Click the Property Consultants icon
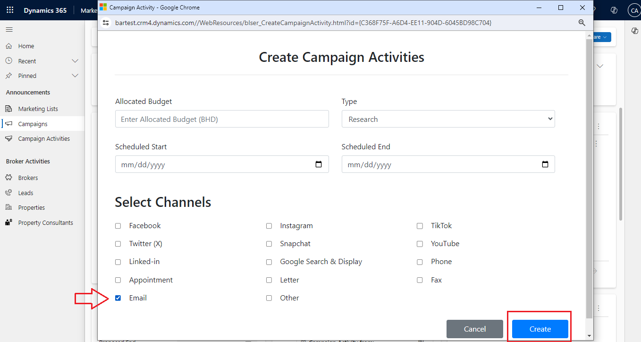This screenshot has width=641, height=342. point(8,222)
